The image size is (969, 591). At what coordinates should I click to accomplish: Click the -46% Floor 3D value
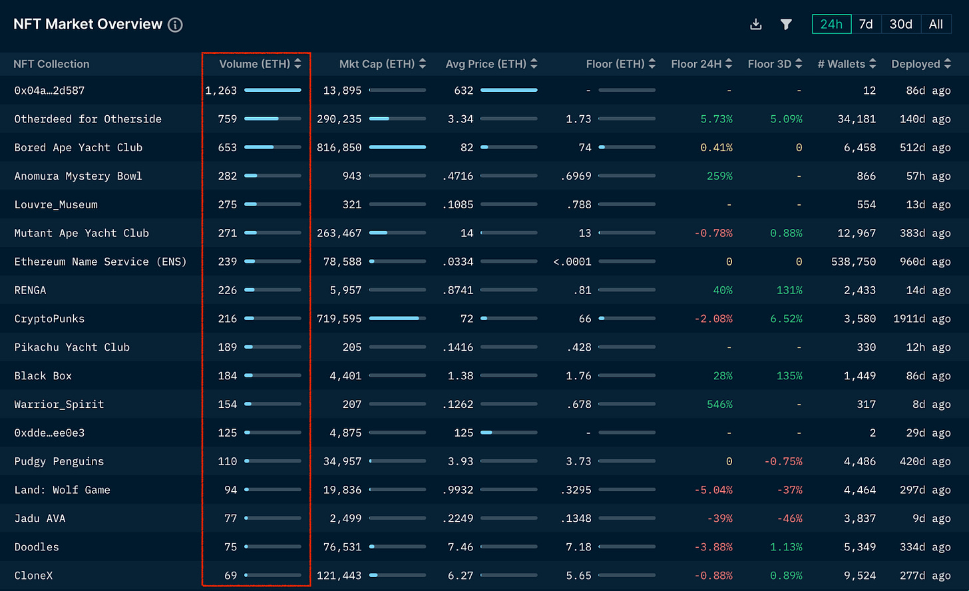click(789, 519)
